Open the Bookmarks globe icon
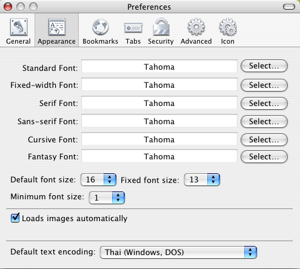Screen dimensions: 300x269 [101, 27]
